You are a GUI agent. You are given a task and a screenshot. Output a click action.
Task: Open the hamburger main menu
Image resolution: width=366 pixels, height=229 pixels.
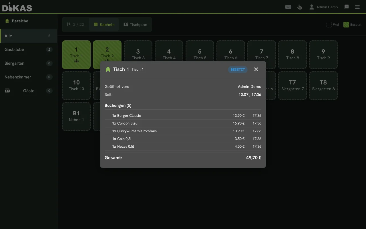pyautogui.click(x=357, y=7)
